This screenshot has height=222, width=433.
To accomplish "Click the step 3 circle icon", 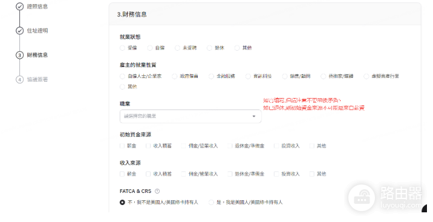I will point(19,55).
